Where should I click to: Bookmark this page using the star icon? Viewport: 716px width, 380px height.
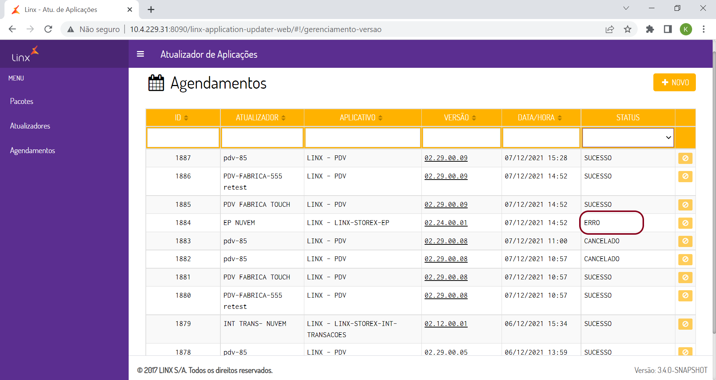628,29
